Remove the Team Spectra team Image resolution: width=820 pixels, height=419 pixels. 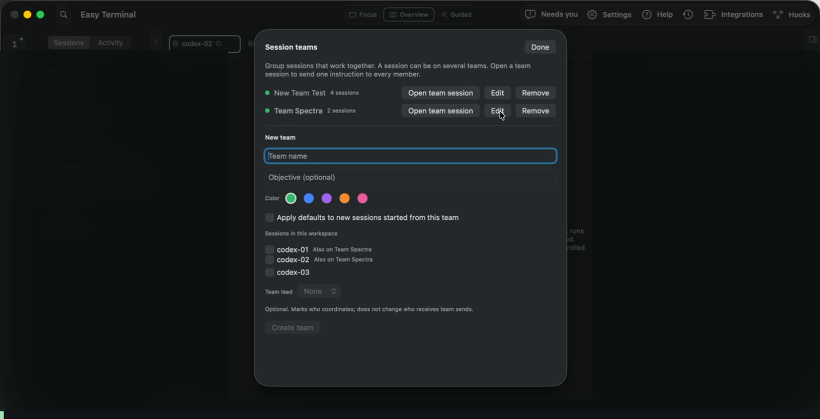point(535,111)
